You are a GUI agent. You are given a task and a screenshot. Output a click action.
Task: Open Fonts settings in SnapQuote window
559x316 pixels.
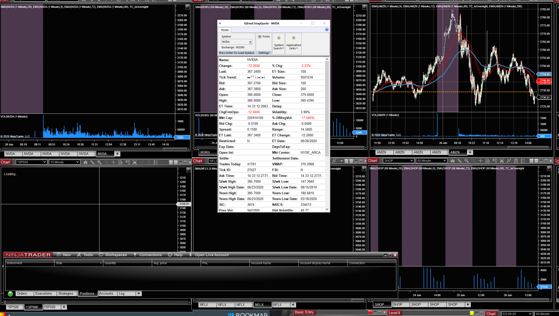(x=264, y=37)
